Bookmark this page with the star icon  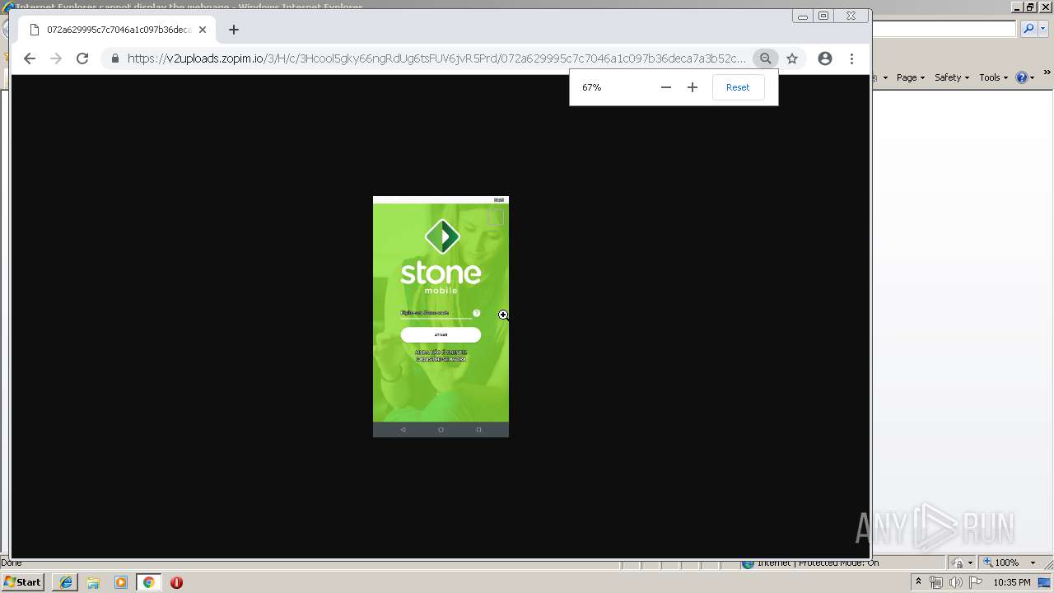pyautogui.click(x=792, y=58)
